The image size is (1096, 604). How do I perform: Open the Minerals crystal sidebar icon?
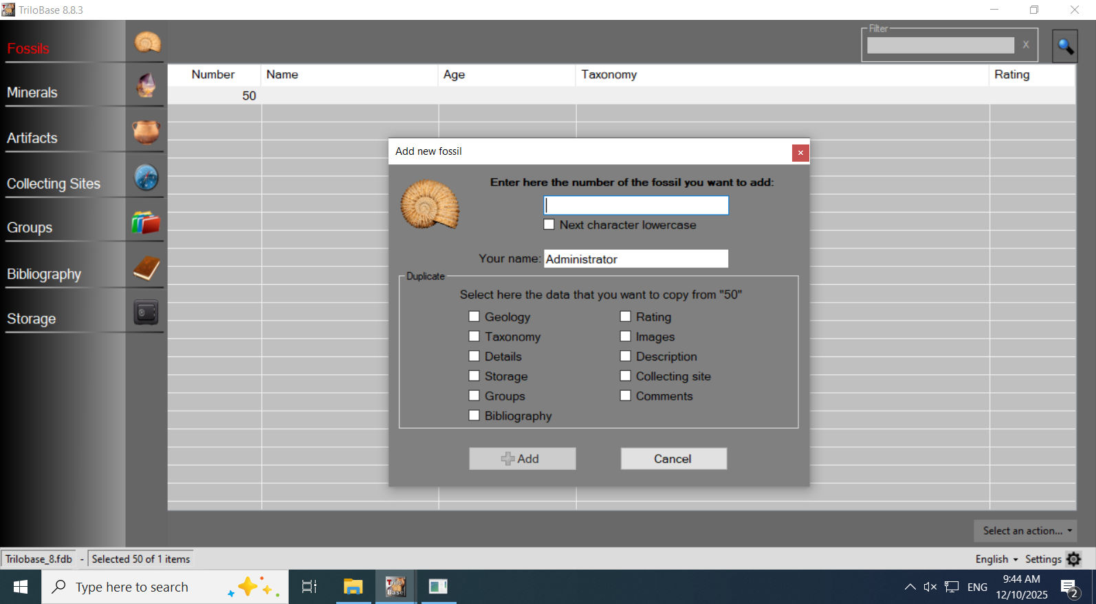[x=146, y=85]
